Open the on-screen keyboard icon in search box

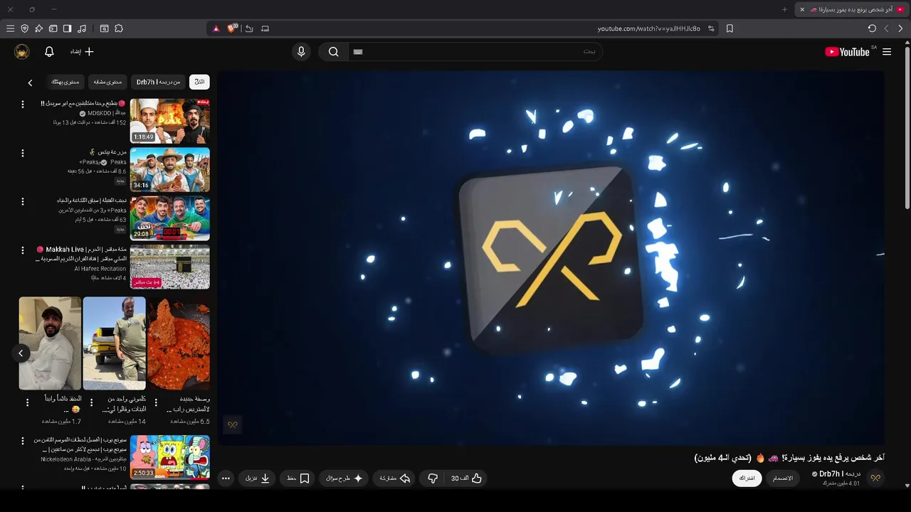[x=358, y=52]
